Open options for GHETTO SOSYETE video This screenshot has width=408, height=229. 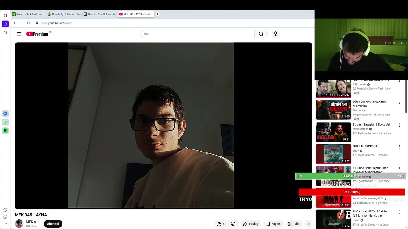coord(399,147)
